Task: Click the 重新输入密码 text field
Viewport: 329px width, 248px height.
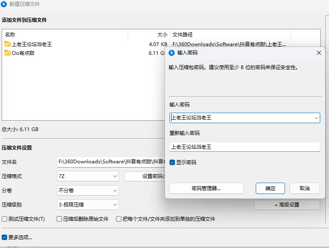Action: (244, 147)
